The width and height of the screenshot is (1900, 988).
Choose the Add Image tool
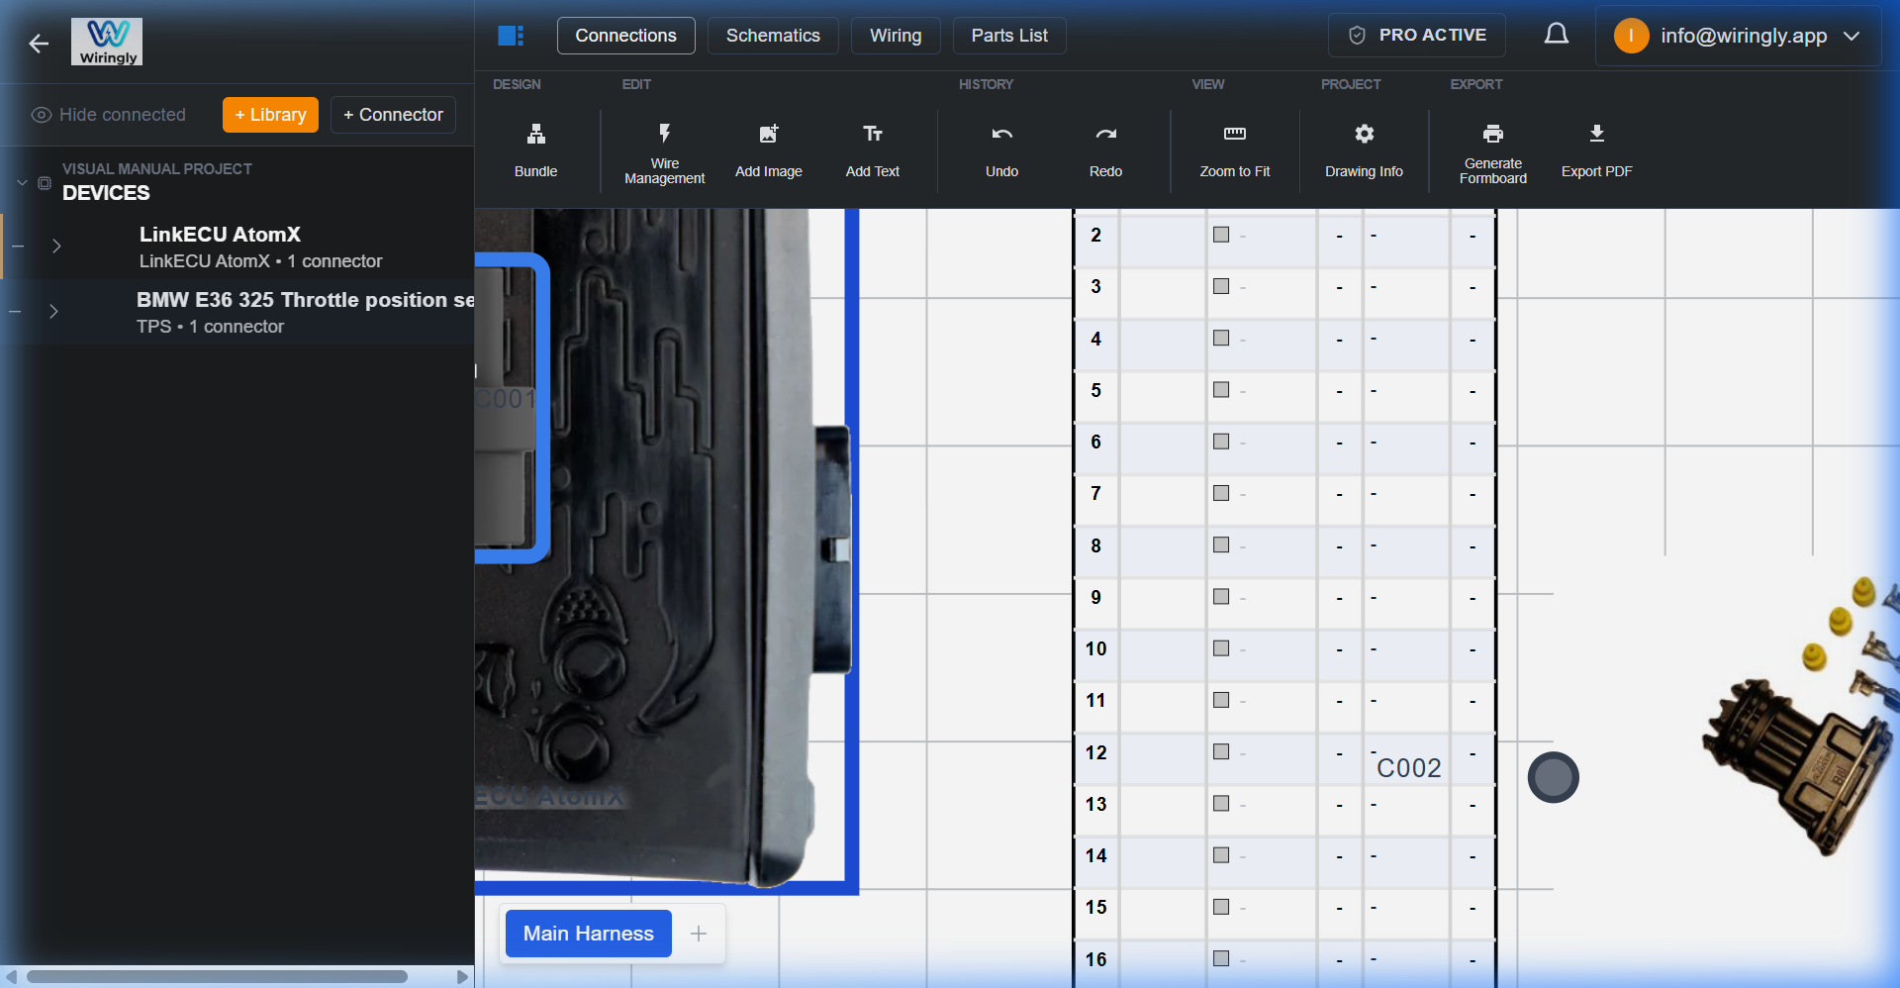point(769,150)
